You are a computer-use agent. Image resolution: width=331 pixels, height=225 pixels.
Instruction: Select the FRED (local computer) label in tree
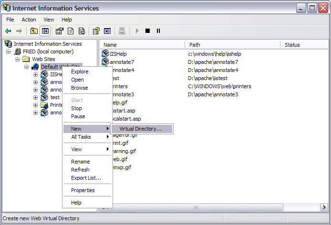tap(48, 51)
